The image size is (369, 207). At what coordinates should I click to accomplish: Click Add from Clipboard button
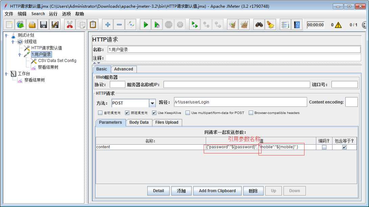tap(217, 191)
